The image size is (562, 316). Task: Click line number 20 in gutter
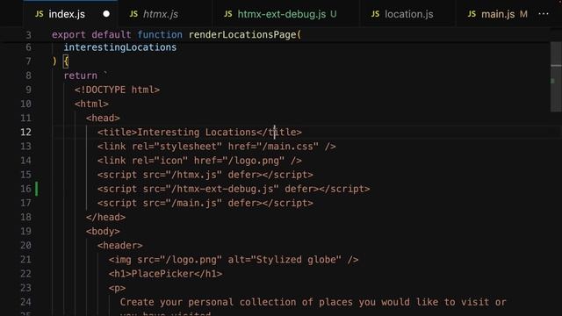[25, 246]
